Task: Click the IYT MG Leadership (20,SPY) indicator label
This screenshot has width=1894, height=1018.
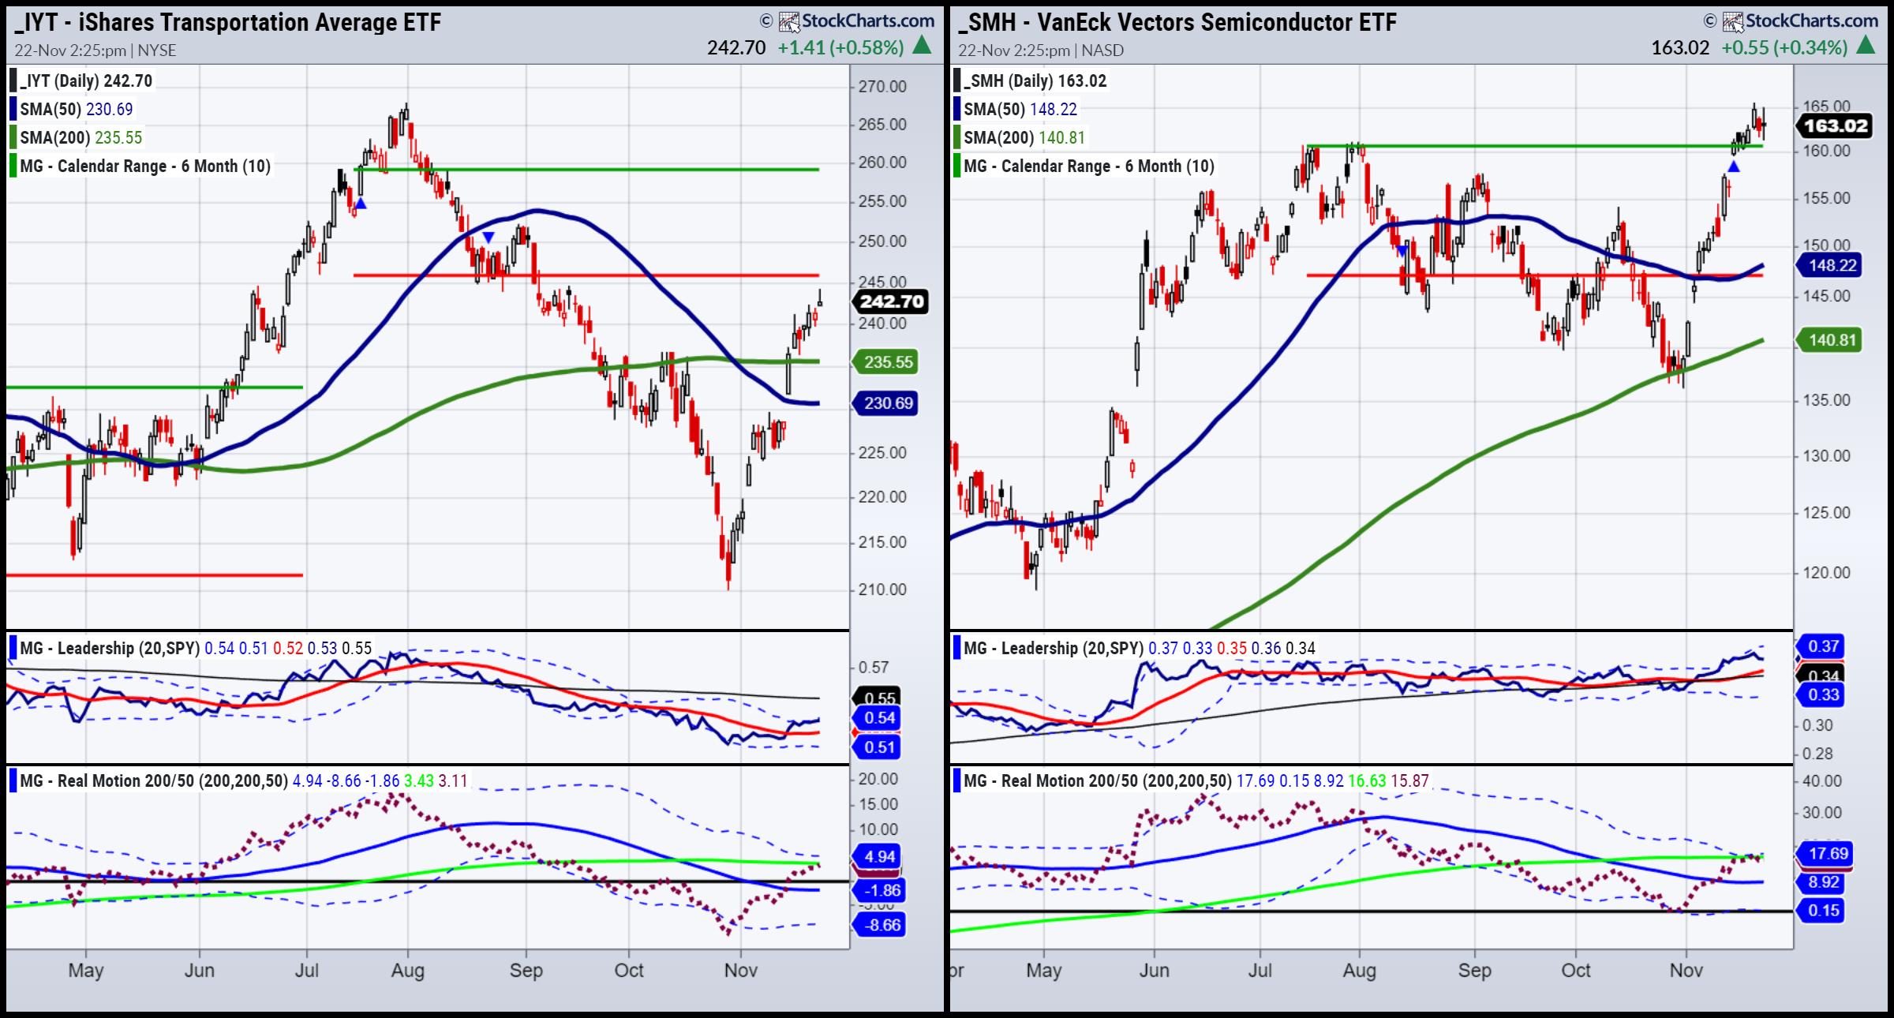Action: pyautogui.click(x=110, y=649)
